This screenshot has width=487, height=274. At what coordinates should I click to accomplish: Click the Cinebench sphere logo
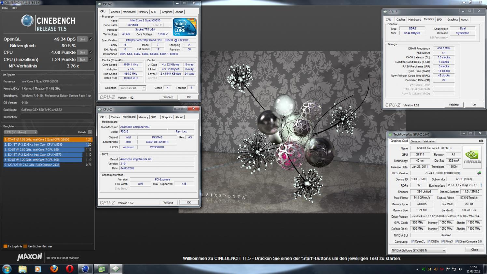click(27, 21)
